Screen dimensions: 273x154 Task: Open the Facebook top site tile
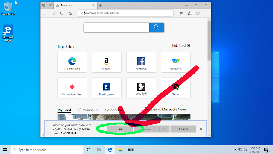click(x=141, y=62)
